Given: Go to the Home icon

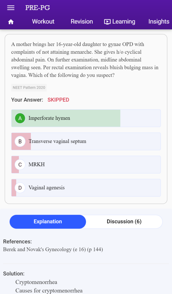Looking at the screenshot, I should (11, 22).
